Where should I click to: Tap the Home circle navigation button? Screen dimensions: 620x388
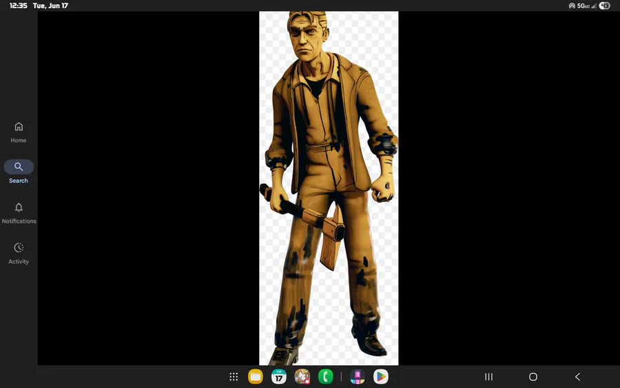[x=533, y=377]
